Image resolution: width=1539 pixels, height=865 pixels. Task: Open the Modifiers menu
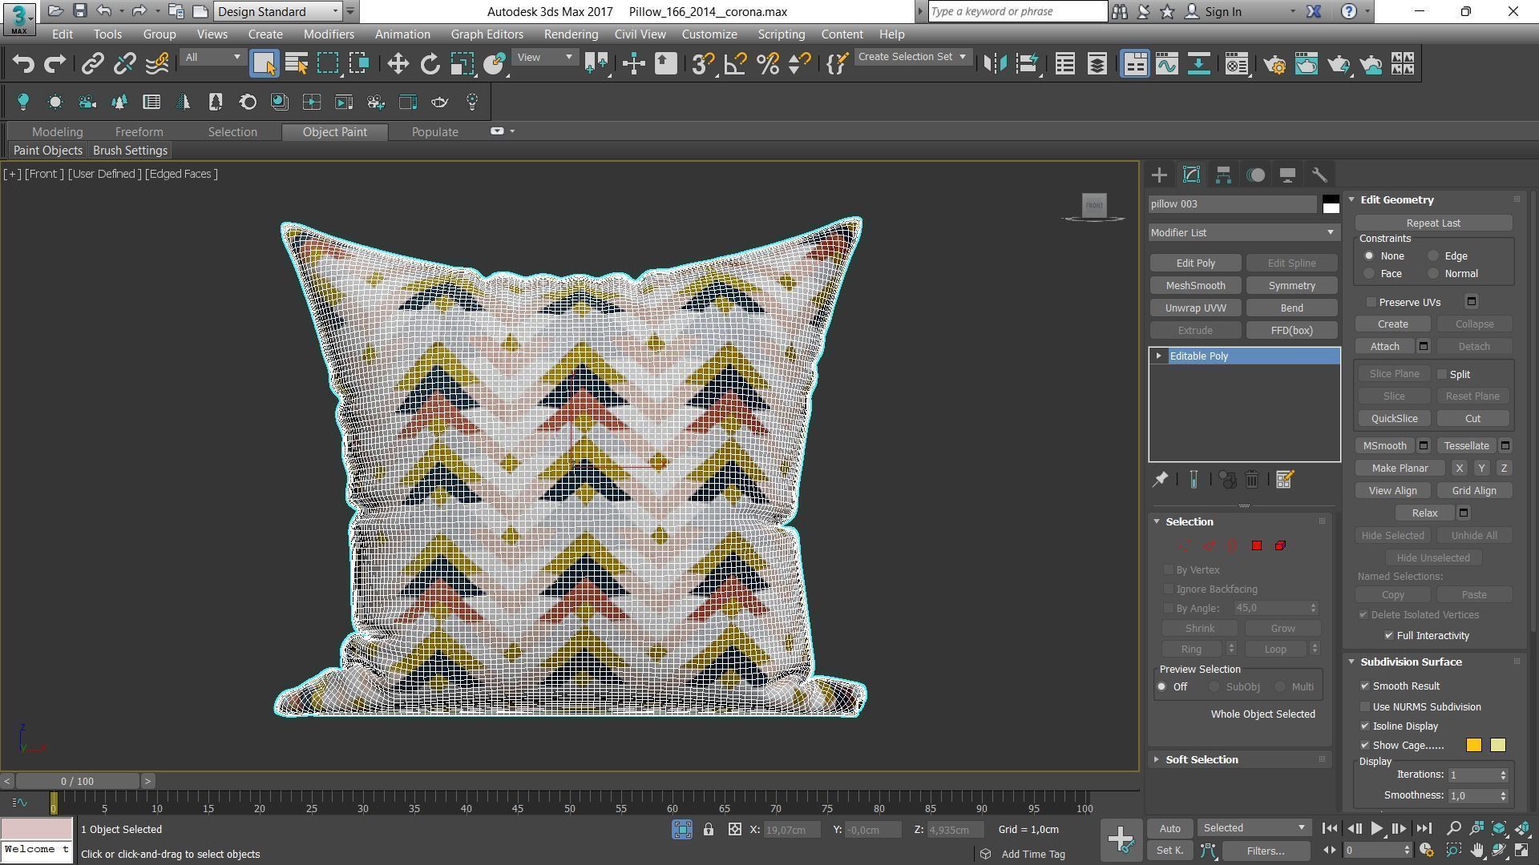pyautogui.click(x=329, y=34)
